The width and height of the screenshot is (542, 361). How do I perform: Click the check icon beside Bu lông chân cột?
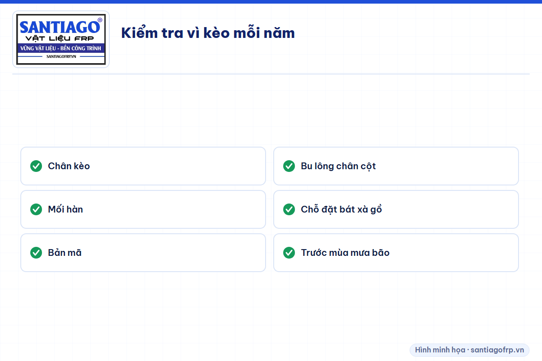point(289,166)
